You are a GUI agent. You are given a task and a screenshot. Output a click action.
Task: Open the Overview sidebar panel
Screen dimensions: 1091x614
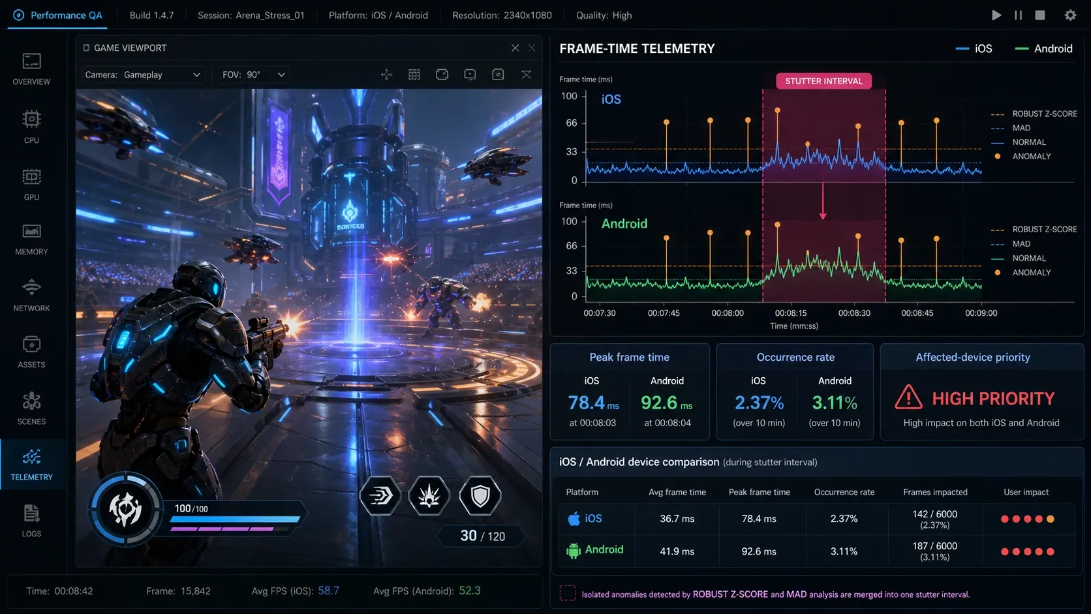click(x=31, y=69)
